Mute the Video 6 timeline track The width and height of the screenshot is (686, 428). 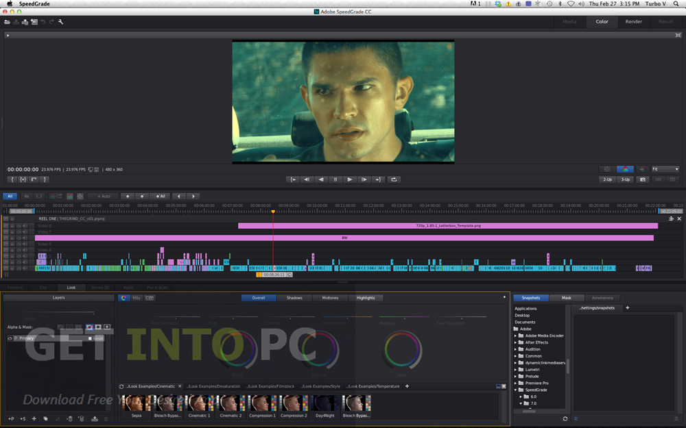[25, 238]
